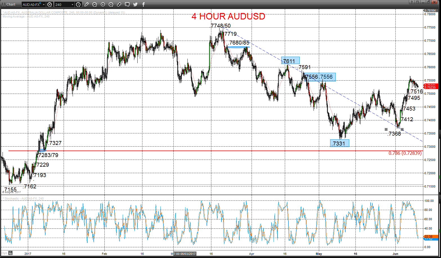Select the 7283/79 annotation text

tap(48, 155)
